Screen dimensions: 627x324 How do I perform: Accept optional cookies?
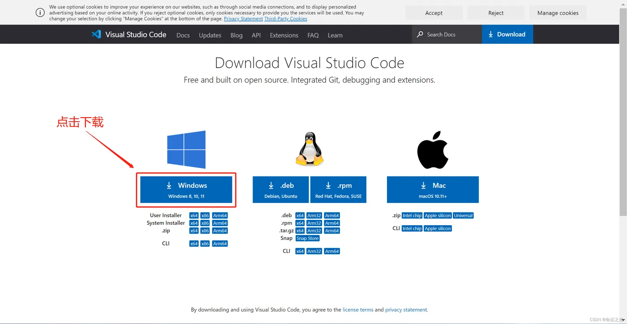(434, 13)
